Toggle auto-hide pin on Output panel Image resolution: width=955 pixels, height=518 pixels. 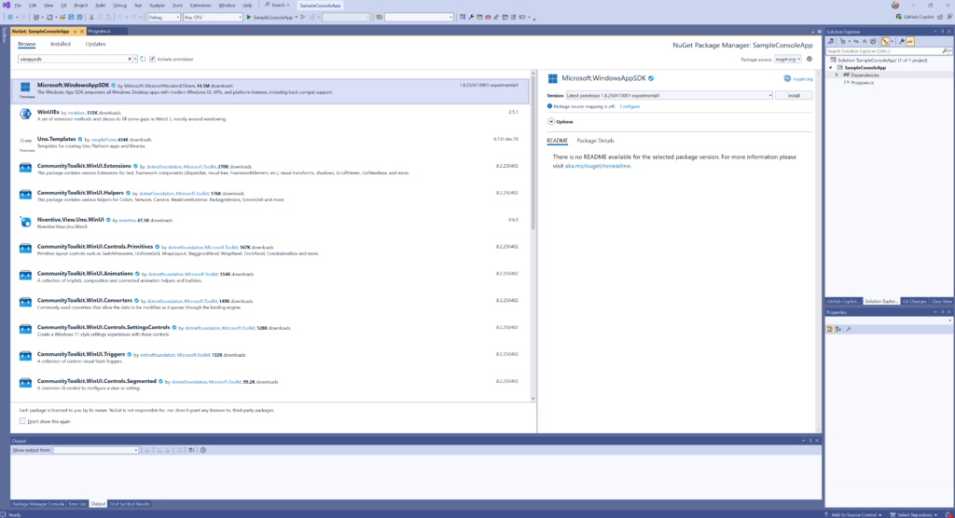[x=810, y=441]
